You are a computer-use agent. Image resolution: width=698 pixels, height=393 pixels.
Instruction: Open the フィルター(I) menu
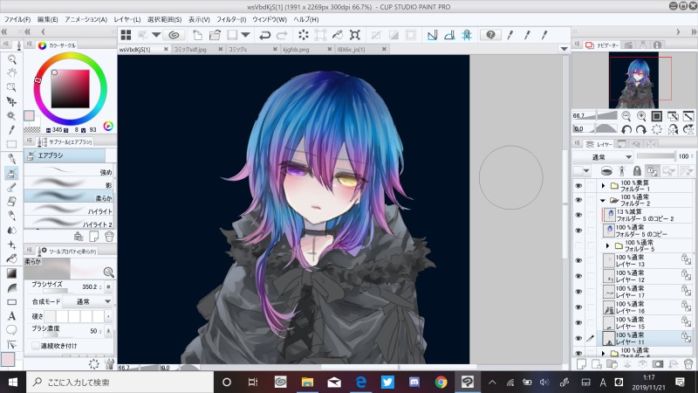pyautogui.click(x=231, y=19)
